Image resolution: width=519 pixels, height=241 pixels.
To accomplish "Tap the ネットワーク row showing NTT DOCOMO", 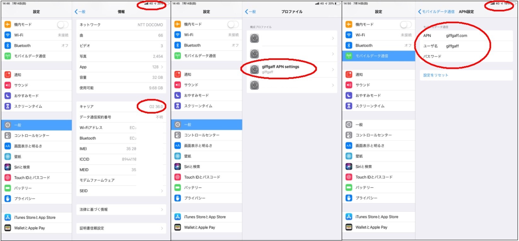I will click(x=121, y=25).
